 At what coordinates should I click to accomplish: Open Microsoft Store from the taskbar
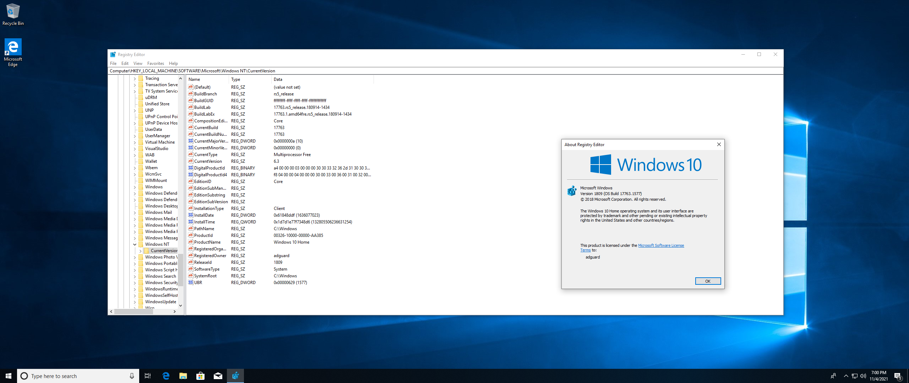(200, 376)
